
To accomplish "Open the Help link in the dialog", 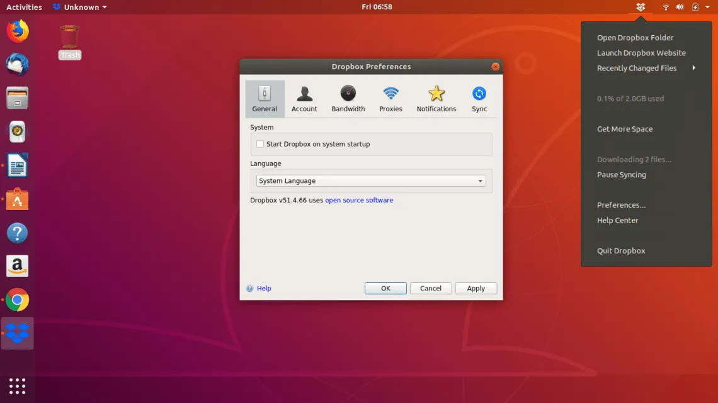I will tap(264, 289).
